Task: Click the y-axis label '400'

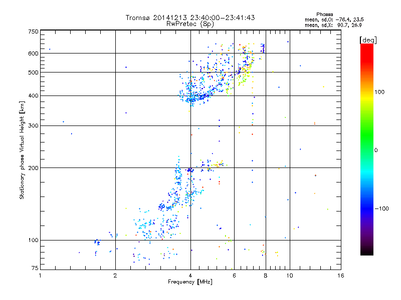Action: (x=33, y=96)
